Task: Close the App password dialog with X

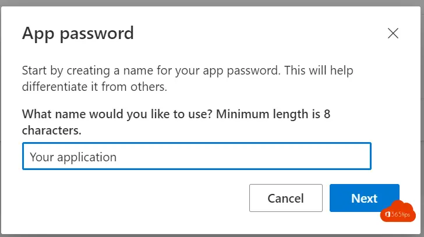Action: [x=393, y=33]
